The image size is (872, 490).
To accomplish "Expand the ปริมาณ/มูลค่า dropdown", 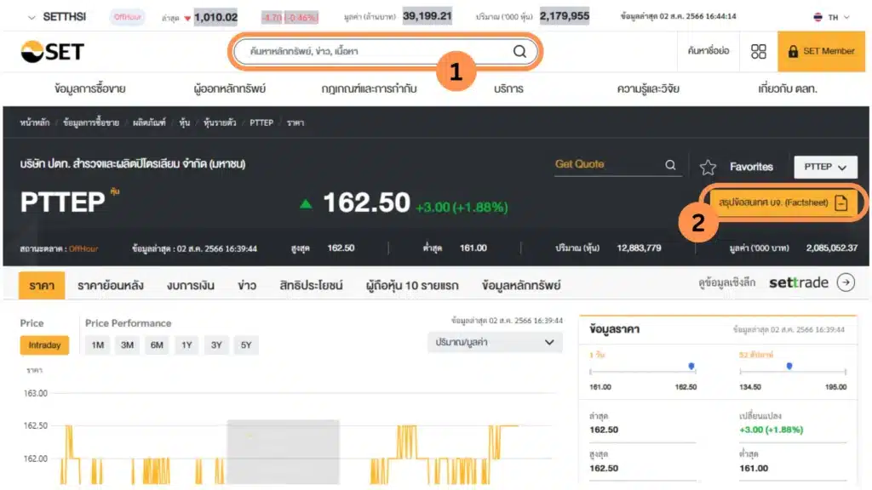I will pos(494,342).
